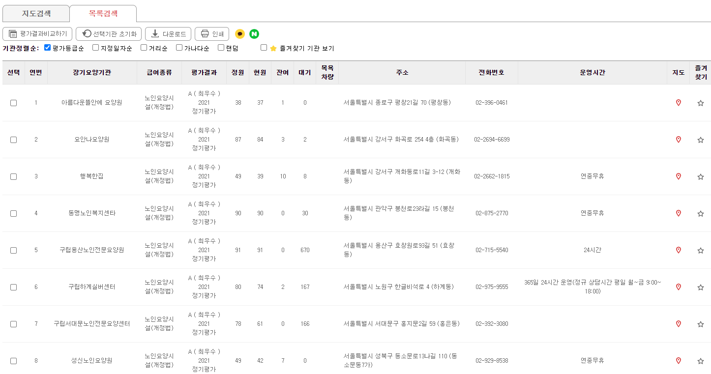
Task: Enable 거리순 sort checkbox
Action: coord(144,48)
